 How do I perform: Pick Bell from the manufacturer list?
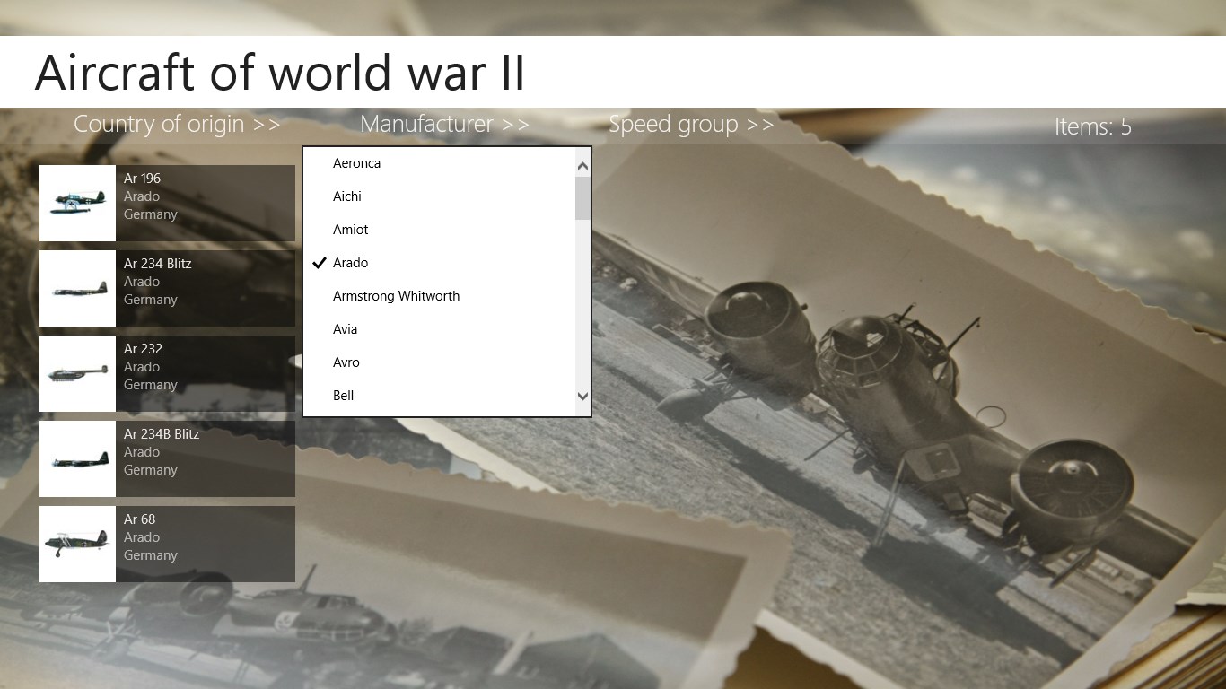tap(343, 396)
